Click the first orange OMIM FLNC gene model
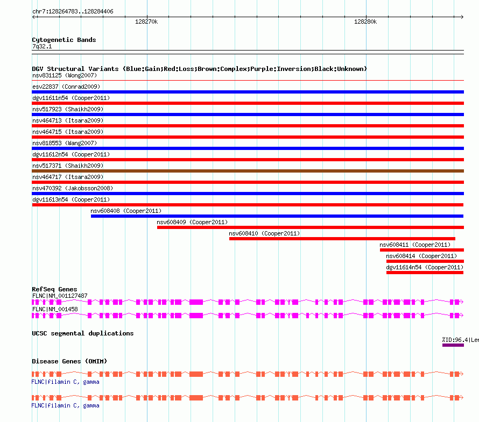The height and width of the screenshot is (422, 479). 248,374
